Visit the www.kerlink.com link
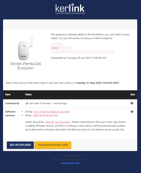141x173 pixels. [x=70, y=163]
